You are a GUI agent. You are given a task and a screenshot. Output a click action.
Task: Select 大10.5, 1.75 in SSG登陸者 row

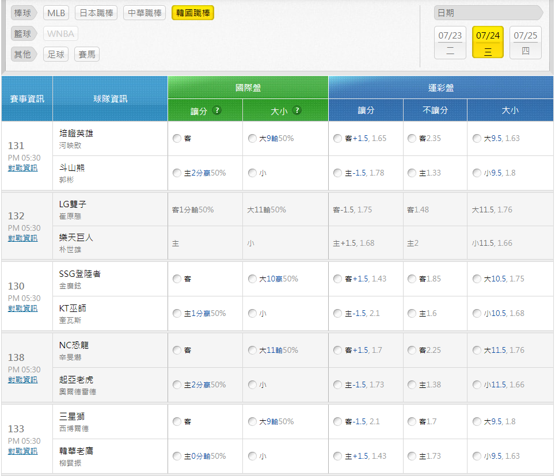pos(477,279)
